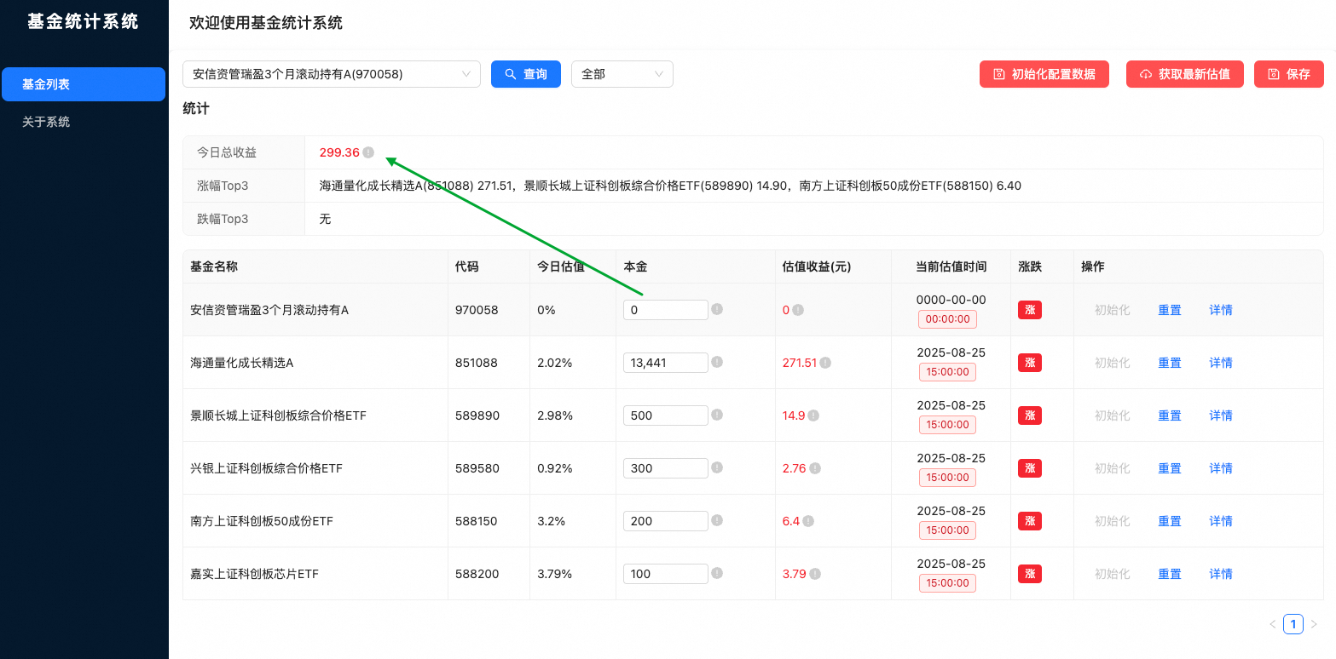The image size is (1336, 659).
Task: Click principal input showing 100
Action: tap(666, 574)
